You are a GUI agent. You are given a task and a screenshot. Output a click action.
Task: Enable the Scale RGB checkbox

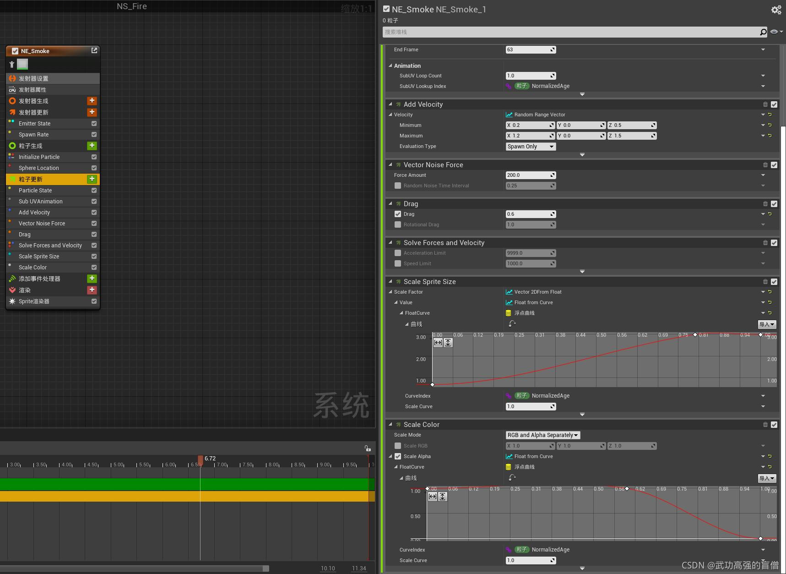pyautogui.click(x=398, y=446)
